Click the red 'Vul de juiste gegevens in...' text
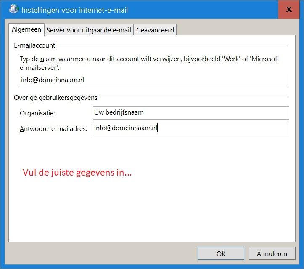The height and width of the screenshot is (269, 304). [x=77, y=173]
